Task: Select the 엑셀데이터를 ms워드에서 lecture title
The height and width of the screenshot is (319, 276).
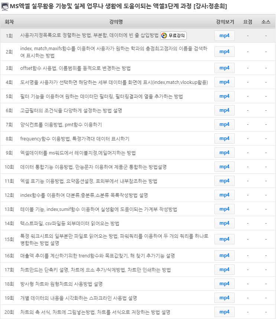Action: click(78, 153)
